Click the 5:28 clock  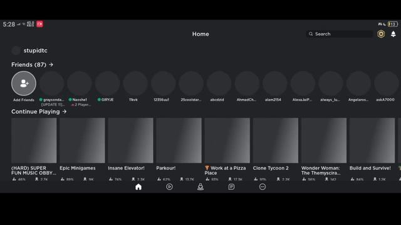coord(9,24)
